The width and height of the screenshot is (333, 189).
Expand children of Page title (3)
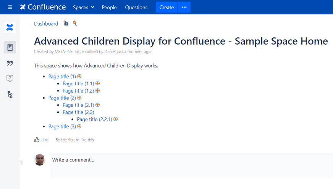click(79, 126)
